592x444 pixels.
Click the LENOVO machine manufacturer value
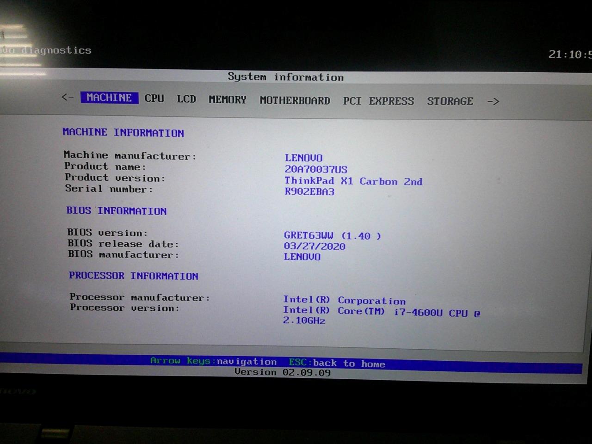pos(303,158)
